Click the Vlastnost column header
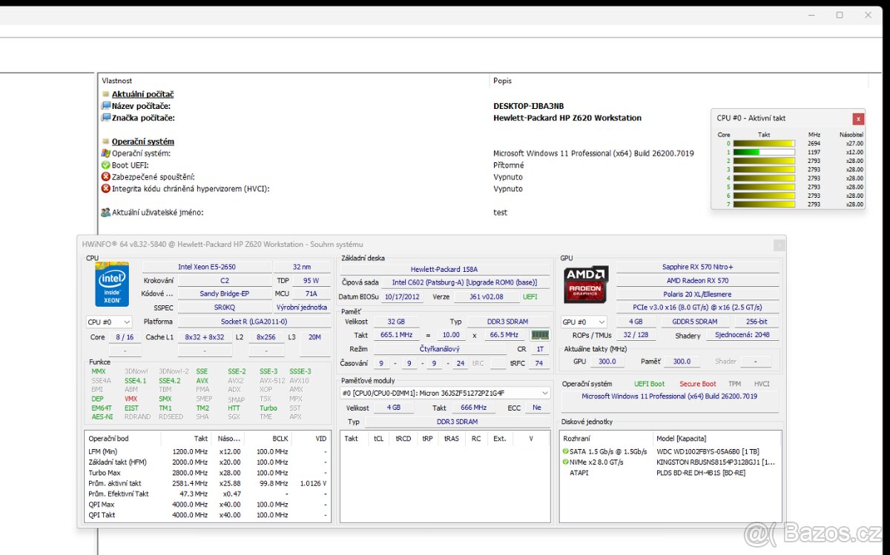The width and height of the screenshot is (890, 555). (x=119, y=81)
